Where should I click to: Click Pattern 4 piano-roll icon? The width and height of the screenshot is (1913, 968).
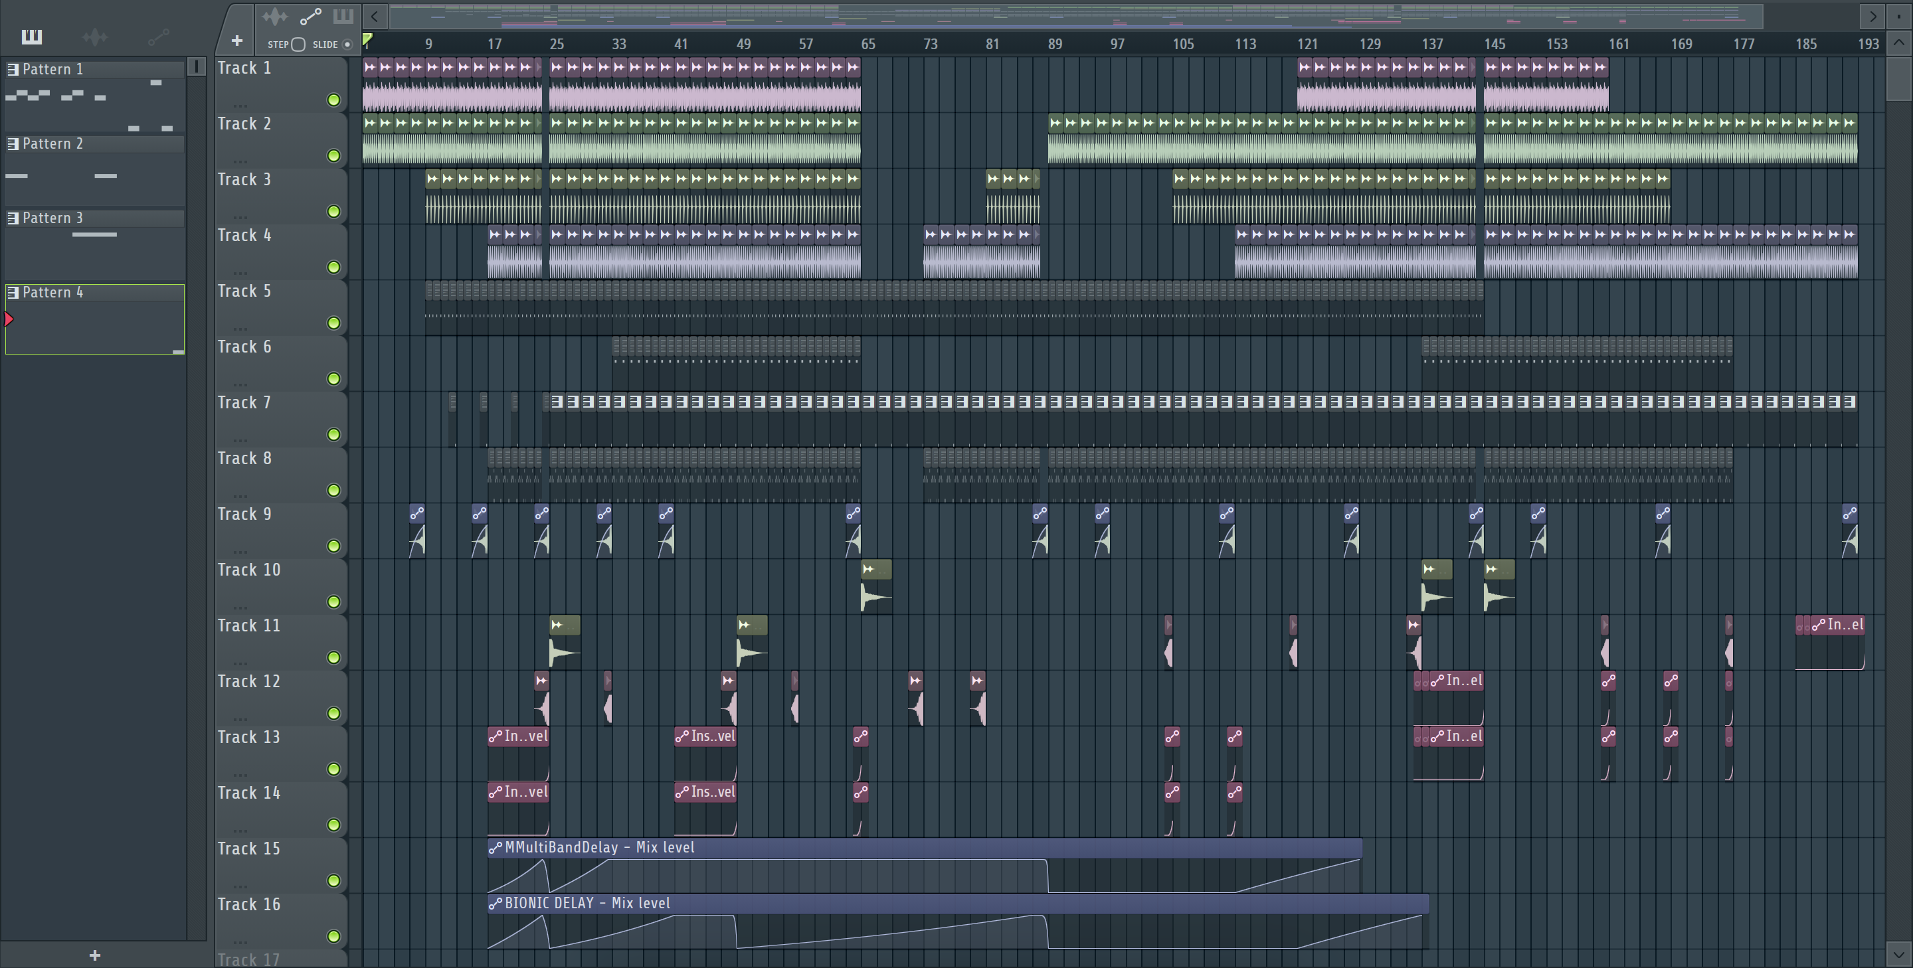13,291
